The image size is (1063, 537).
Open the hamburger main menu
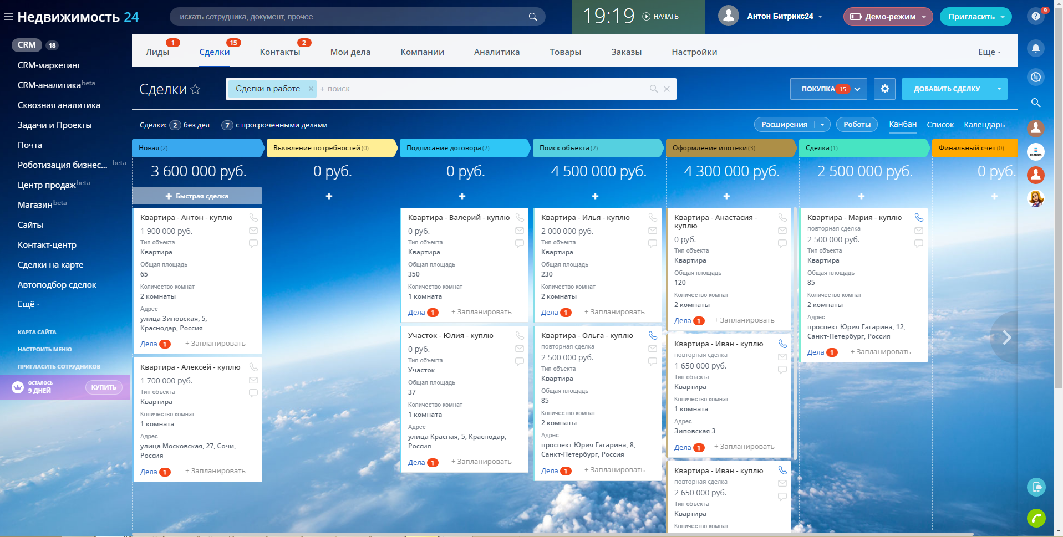[8, 17]
